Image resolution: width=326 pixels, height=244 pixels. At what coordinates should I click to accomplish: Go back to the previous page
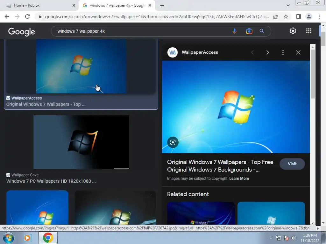(x=7, y=17)
